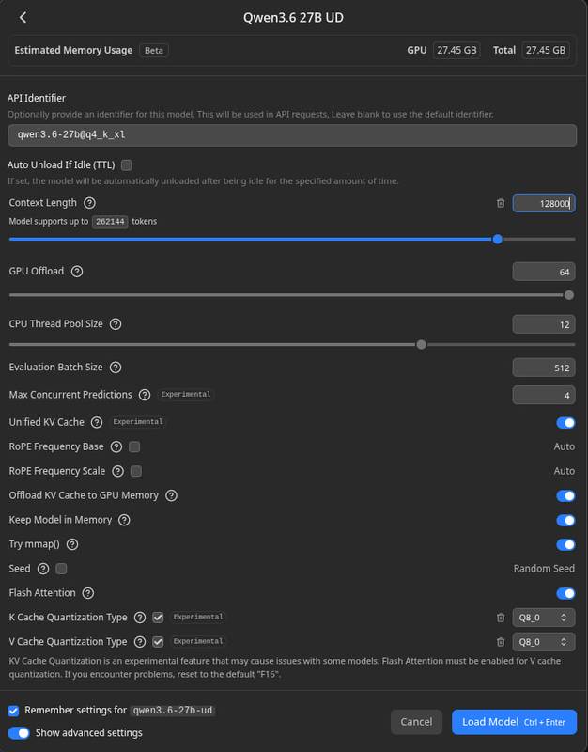
Task: Clear V Cache Quantization via trash icon
Action: click(501, 642)
